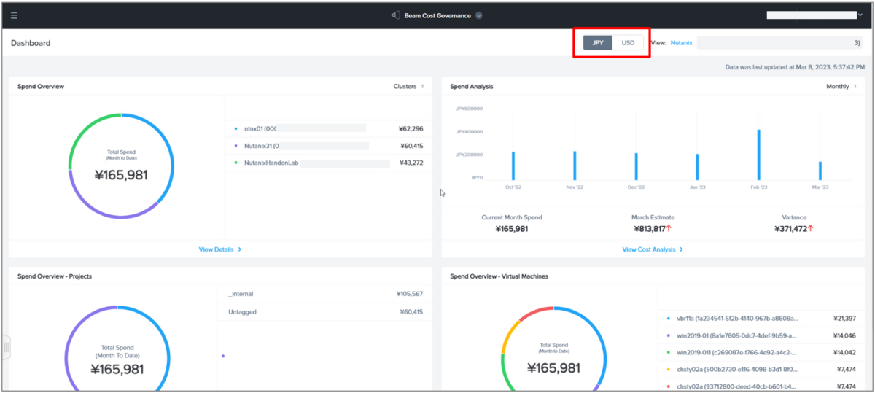Click the green legend dot for NutanixHandonLab
Image resolution: width=875 pixels, height=393 pixels.
[236, 163]
